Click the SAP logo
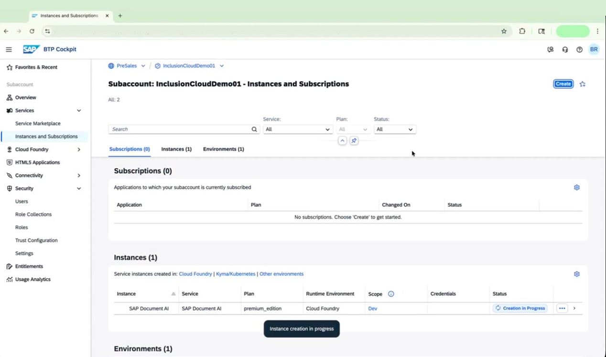Image resolution: width=606 pixels, height=357 pixels. coord(32,49)
